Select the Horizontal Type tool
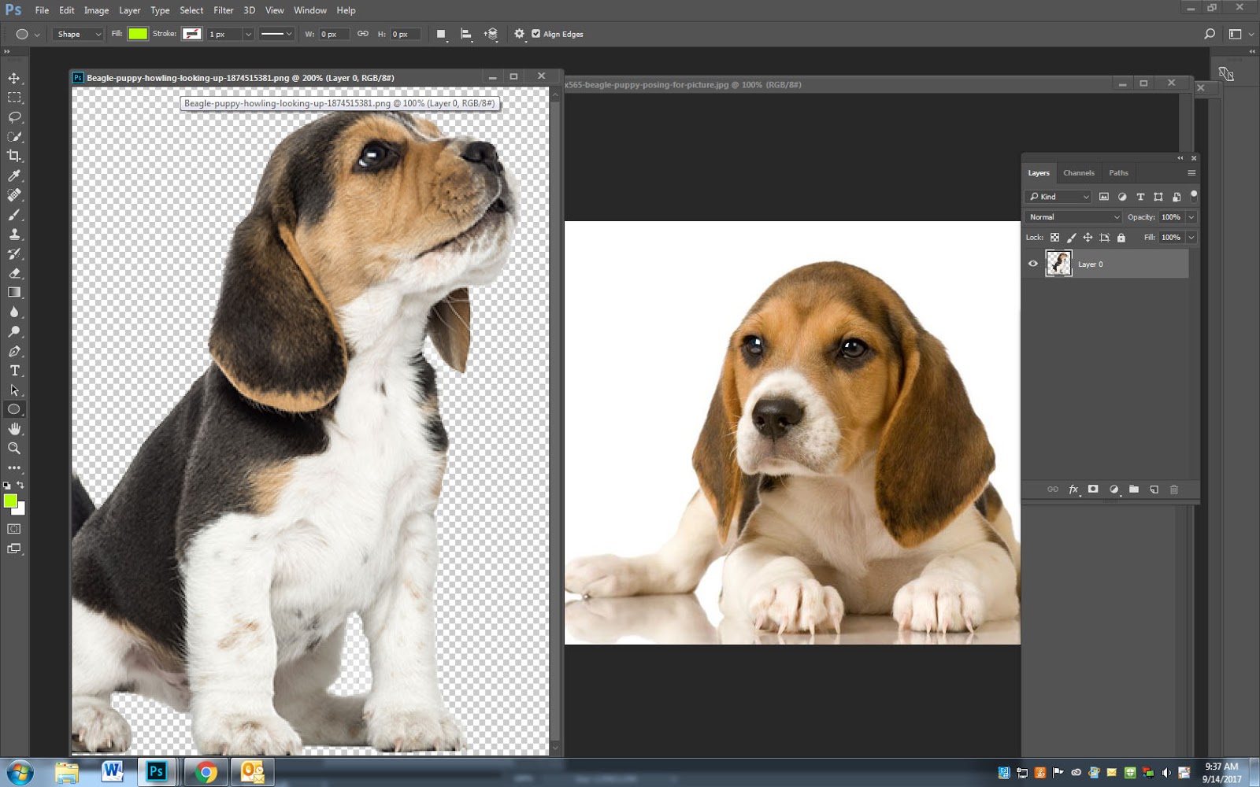 coord(13,370)
